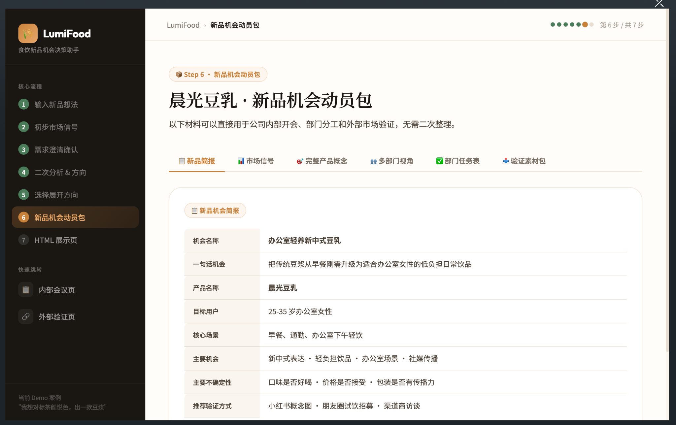Image resolution: width=676 pixels, height=425 pixels.
Task: Click the inbox icon of 验证素材包
Action: (x=506, y=161)
